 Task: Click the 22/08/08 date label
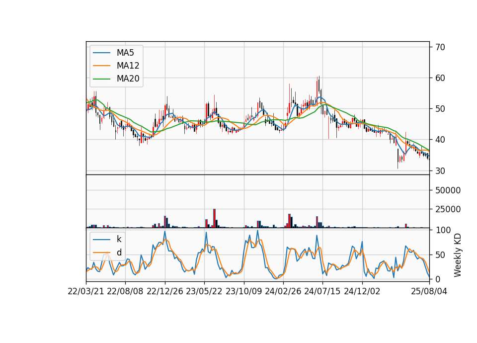click(125, 291)
